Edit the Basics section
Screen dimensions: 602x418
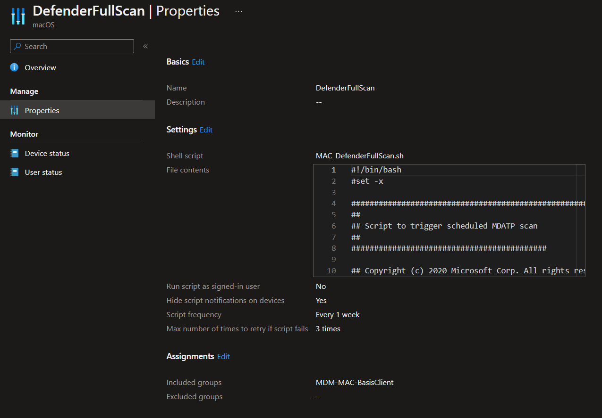coord(198,62)
